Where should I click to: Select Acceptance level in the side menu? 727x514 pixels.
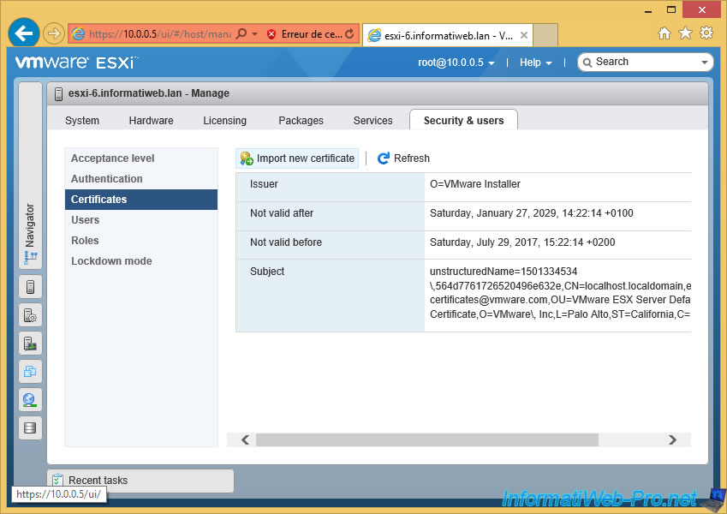[141, 158]
